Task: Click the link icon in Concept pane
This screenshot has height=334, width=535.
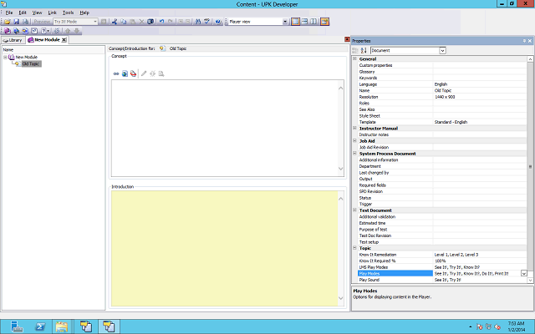Action: pos(116,73)
